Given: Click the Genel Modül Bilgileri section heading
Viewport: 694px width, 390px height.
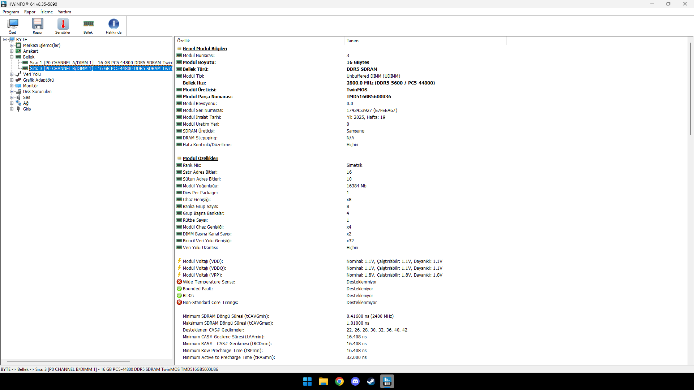Looking at the screenshot, I should coord(205,49).
